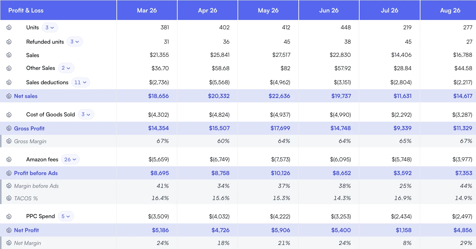
Task: Click the icon next to the Sales row
Action: coord(9,55)
